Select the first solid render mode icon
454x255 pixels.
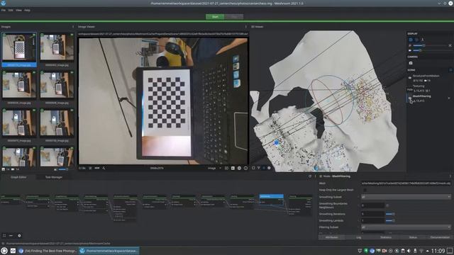point(411,40)
